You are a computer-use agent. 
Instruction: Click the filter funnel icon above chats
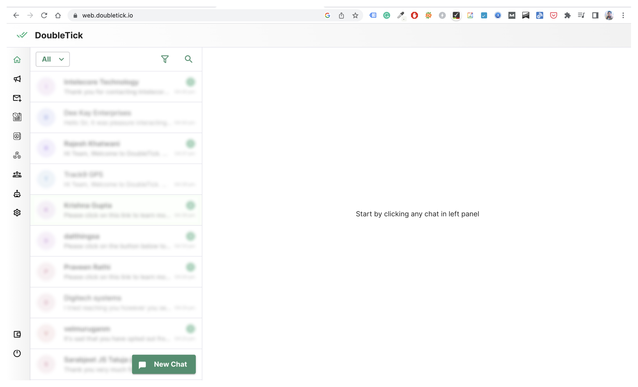click(164, 59)
